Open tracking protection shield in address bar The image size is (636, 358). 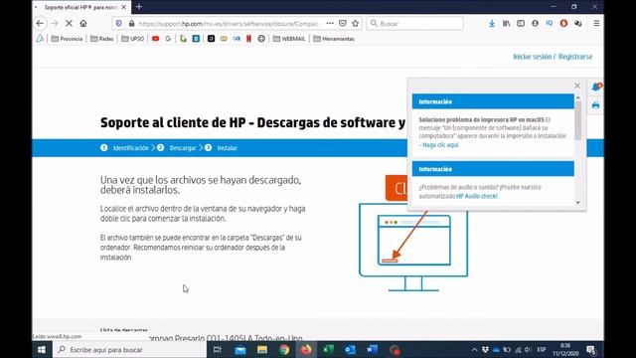119,24
